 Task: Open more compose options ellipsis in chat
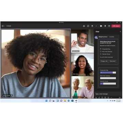(111, 97)
